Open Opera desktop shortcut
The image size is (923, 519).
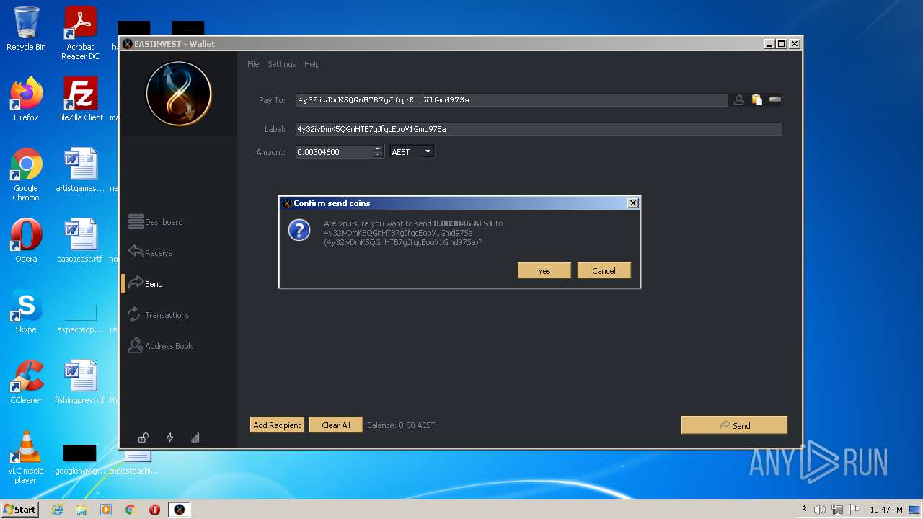[26, 240]
